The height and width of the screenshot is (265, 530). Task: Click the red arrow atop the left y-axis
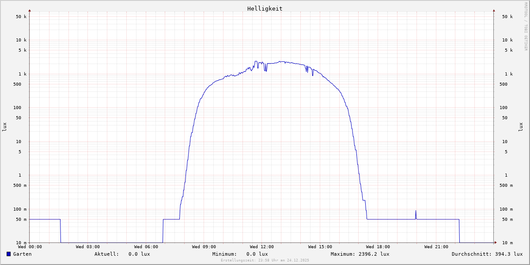(x=30, y=10)
